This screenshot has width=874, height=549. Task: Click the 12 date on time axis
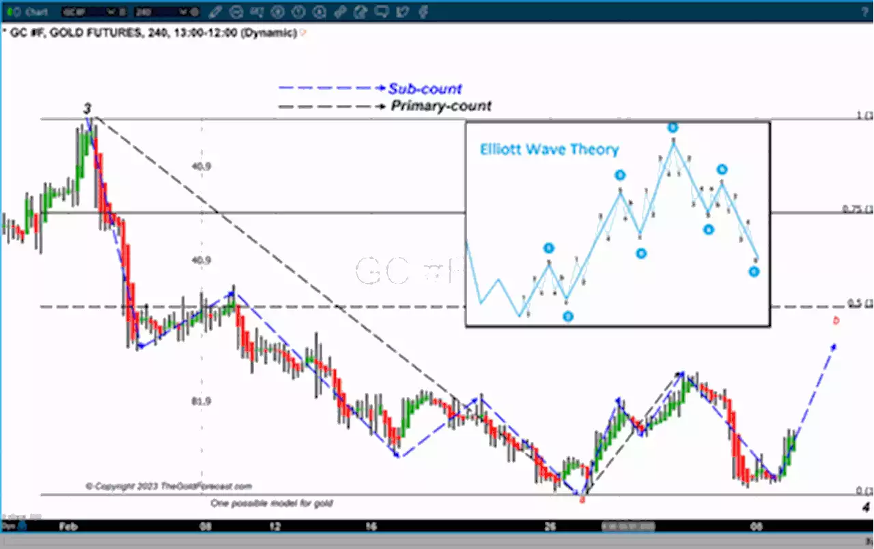[x=275, y=526]
